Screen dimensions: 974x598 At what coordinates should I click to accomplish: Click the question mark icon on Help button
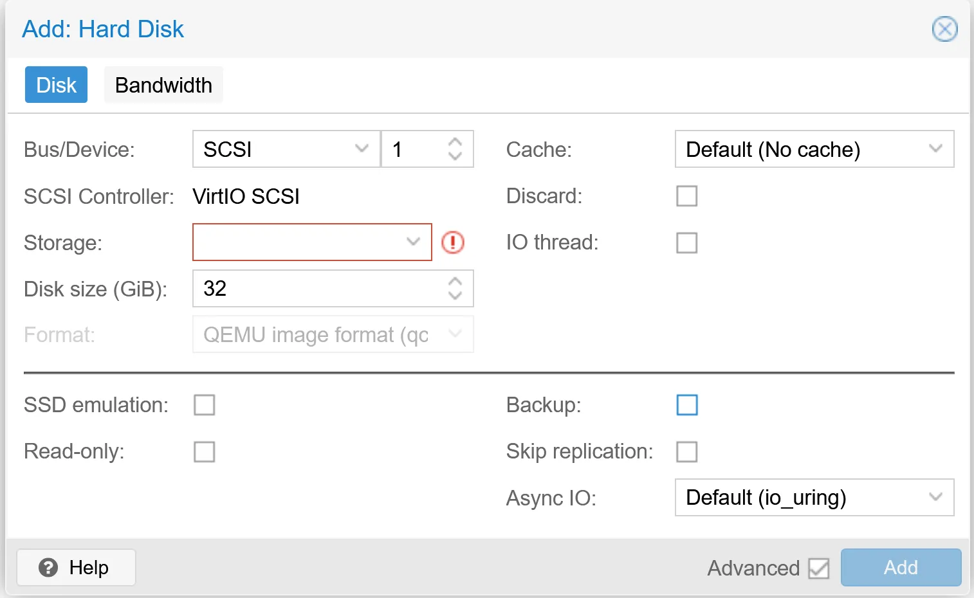tap(48, 567)
